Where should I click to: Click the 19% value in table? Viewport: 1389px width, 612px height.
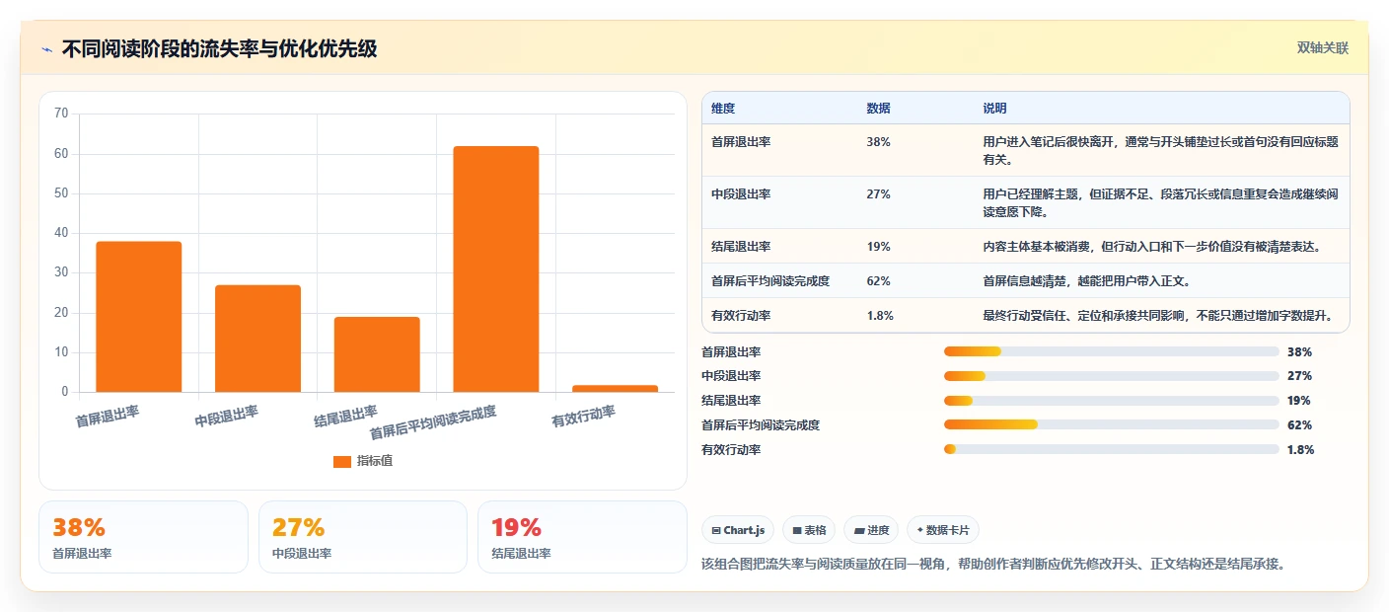coord(878,247)
